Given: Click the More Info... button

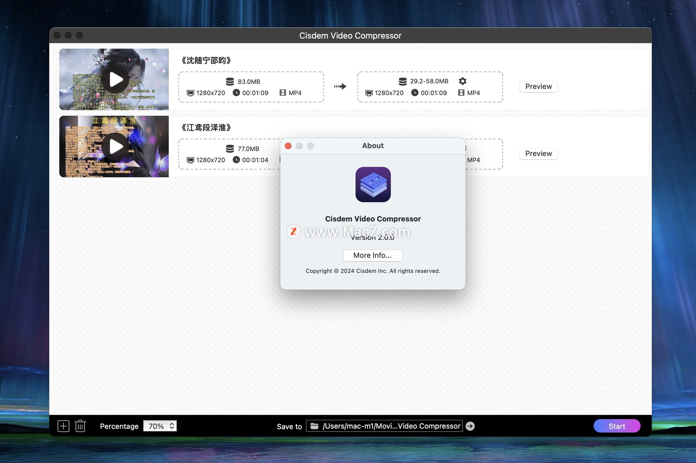Looking at the screenshot, I should pyautogui.click(x=373, y=255).
